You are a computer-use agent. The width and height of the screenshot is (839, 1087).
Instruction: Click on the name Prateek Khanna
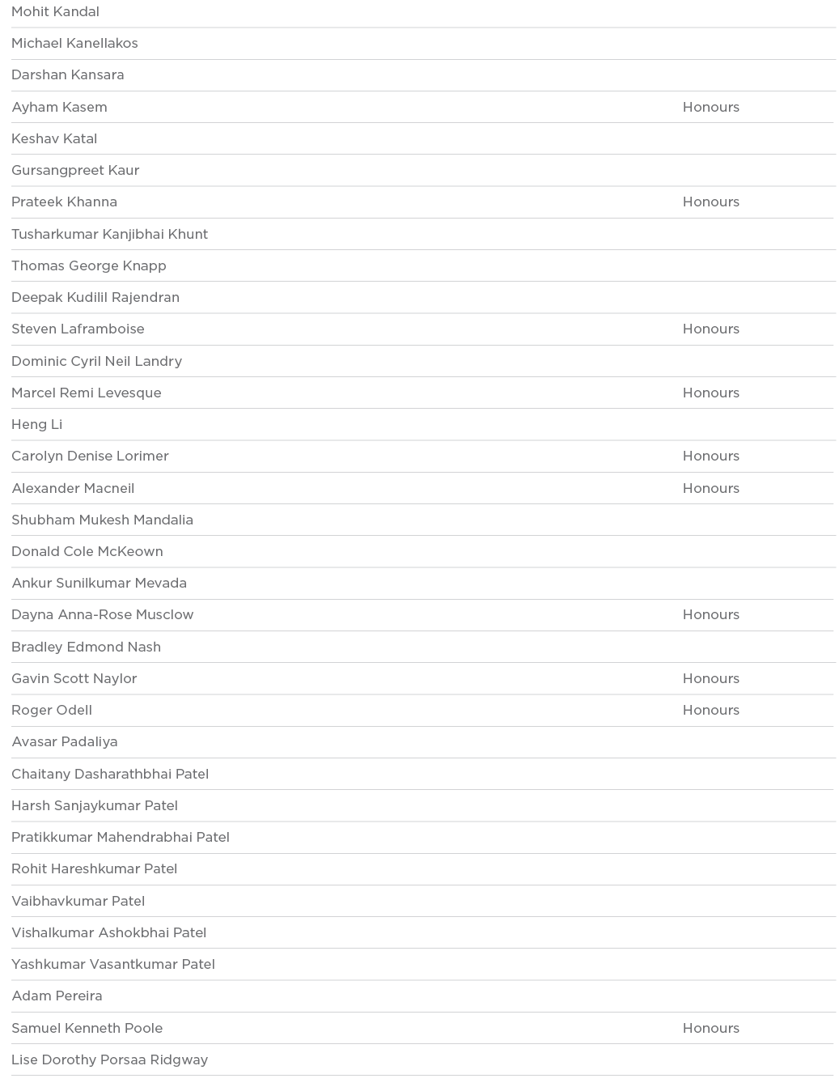click(x=64, y=202)
